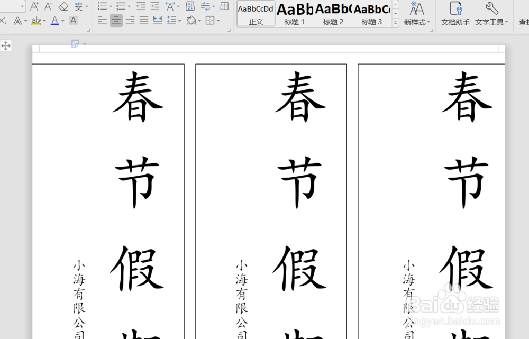Click the 假 character in right column

point(467,268)
